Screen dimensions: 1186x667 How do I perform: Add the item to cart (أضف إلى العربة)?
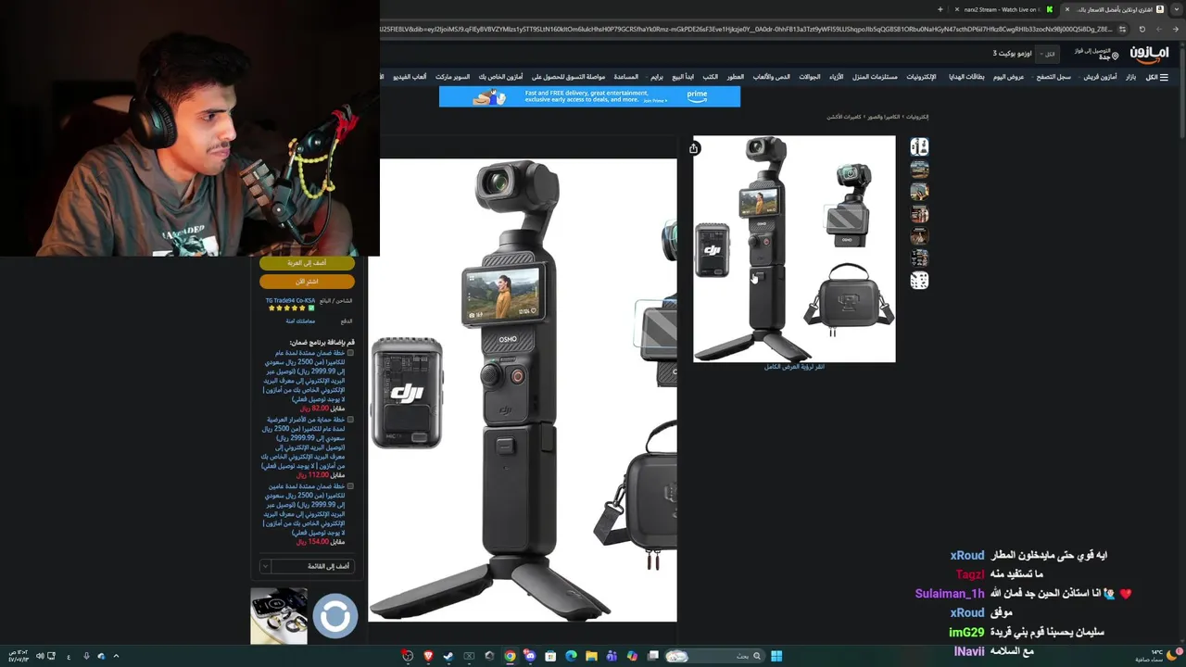pyautogui.click(x=307, y=263)
